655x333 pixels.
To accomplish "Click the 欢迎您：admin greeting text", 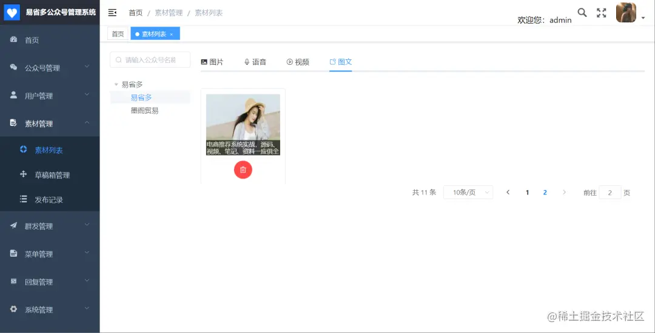I will point(544,20).
